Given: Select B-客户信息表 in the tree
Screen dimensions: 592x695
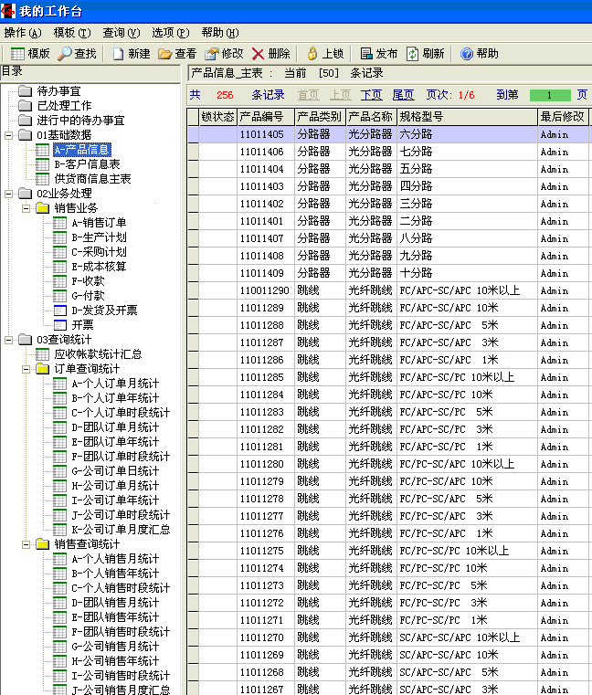Looking at the screenshot, I should (87, 164).
